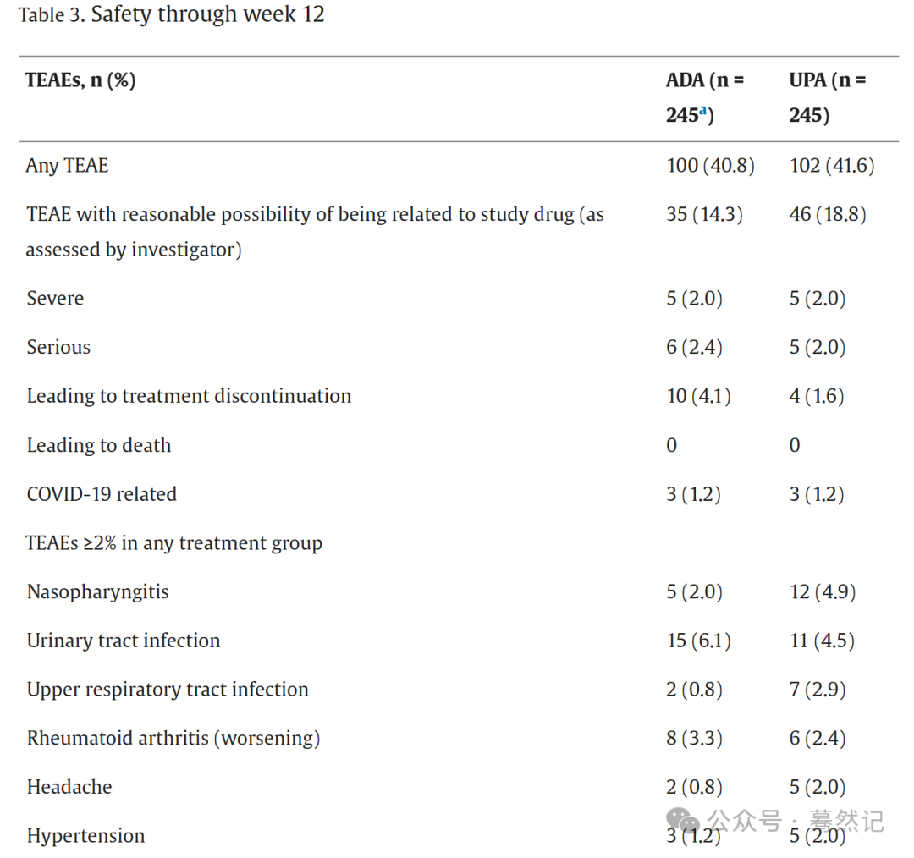
Task: Click the 'Table 3. Safety through week 12' title
Action: coord(171,14)
